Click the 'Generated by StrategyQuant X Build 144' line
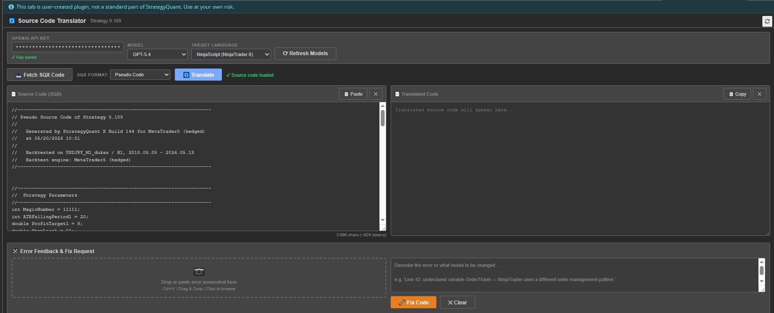This screenshot has height=313, width=774. 108,131
